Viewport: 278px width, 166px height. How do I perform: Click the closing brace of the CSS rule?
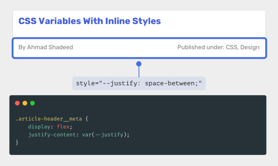(17, 143)
